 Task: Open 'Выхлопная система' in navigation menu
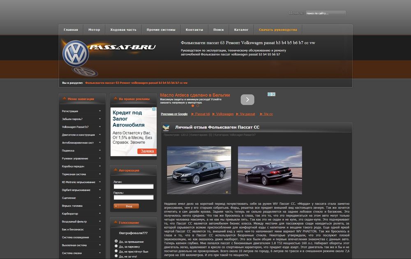pyautogui.click(x=74, y=245)
